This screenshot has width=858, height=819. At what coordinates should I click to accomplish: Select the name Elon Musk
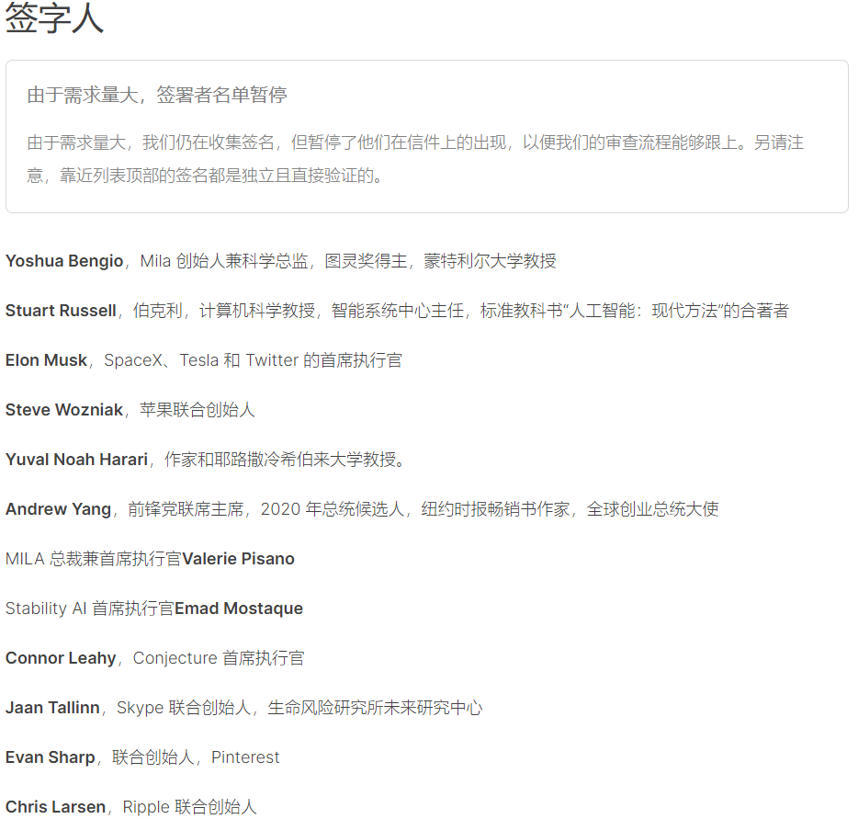point(47,360)
